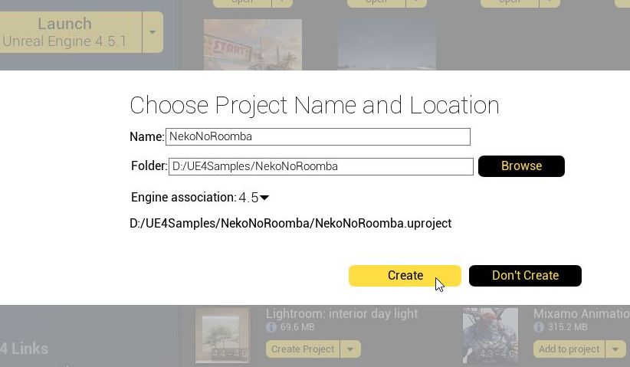Open the project thumbnail with START sign
The height and width of the screenshot is (367, 630).
tap(253, 44)
